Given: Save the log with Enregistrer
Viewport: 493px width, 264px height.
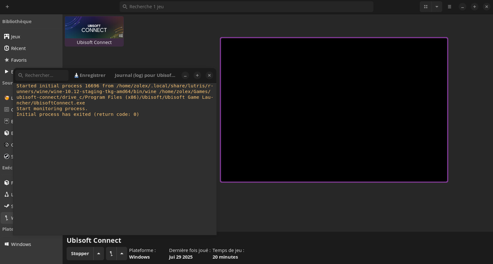Looking at the screenshot, I should click(x=90, y=75).
